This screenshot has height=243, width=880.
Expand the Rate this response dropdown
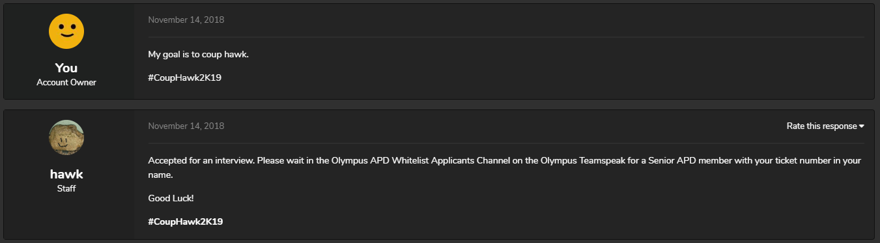825,126
